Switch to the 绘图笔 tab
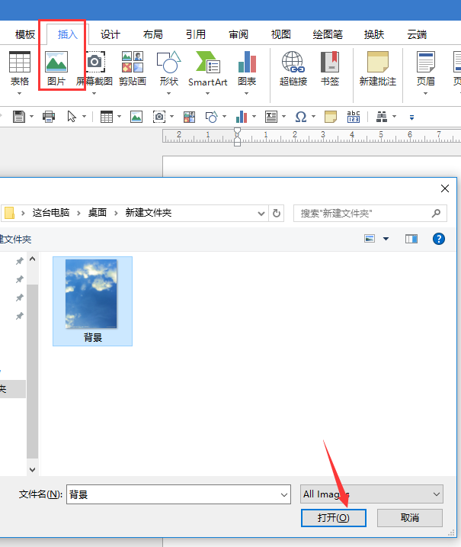The height and width of the screenshot is (547, 461). pyautogui.click(x=328, y=34)
